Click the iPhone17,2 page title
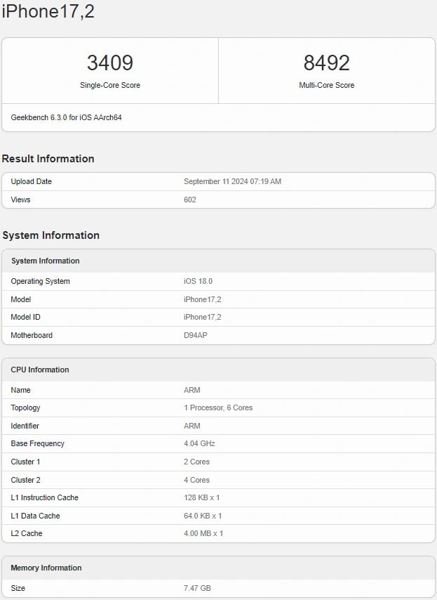 click(49, 11)
